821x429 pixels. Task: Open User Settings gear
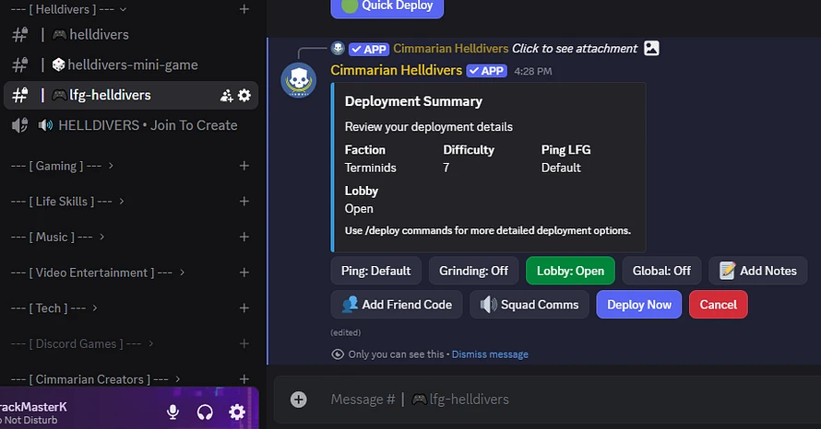(237, 412)
